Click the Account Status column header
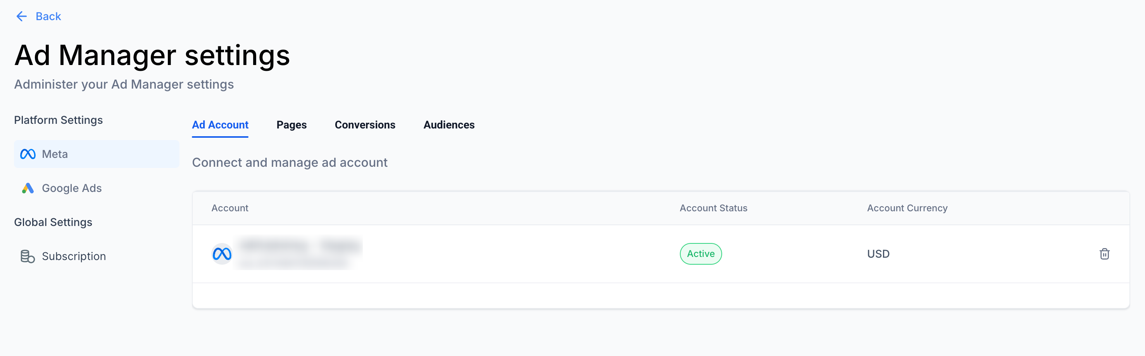The height and width of the screenshot is (356, 1145). (x=713, y=208)
